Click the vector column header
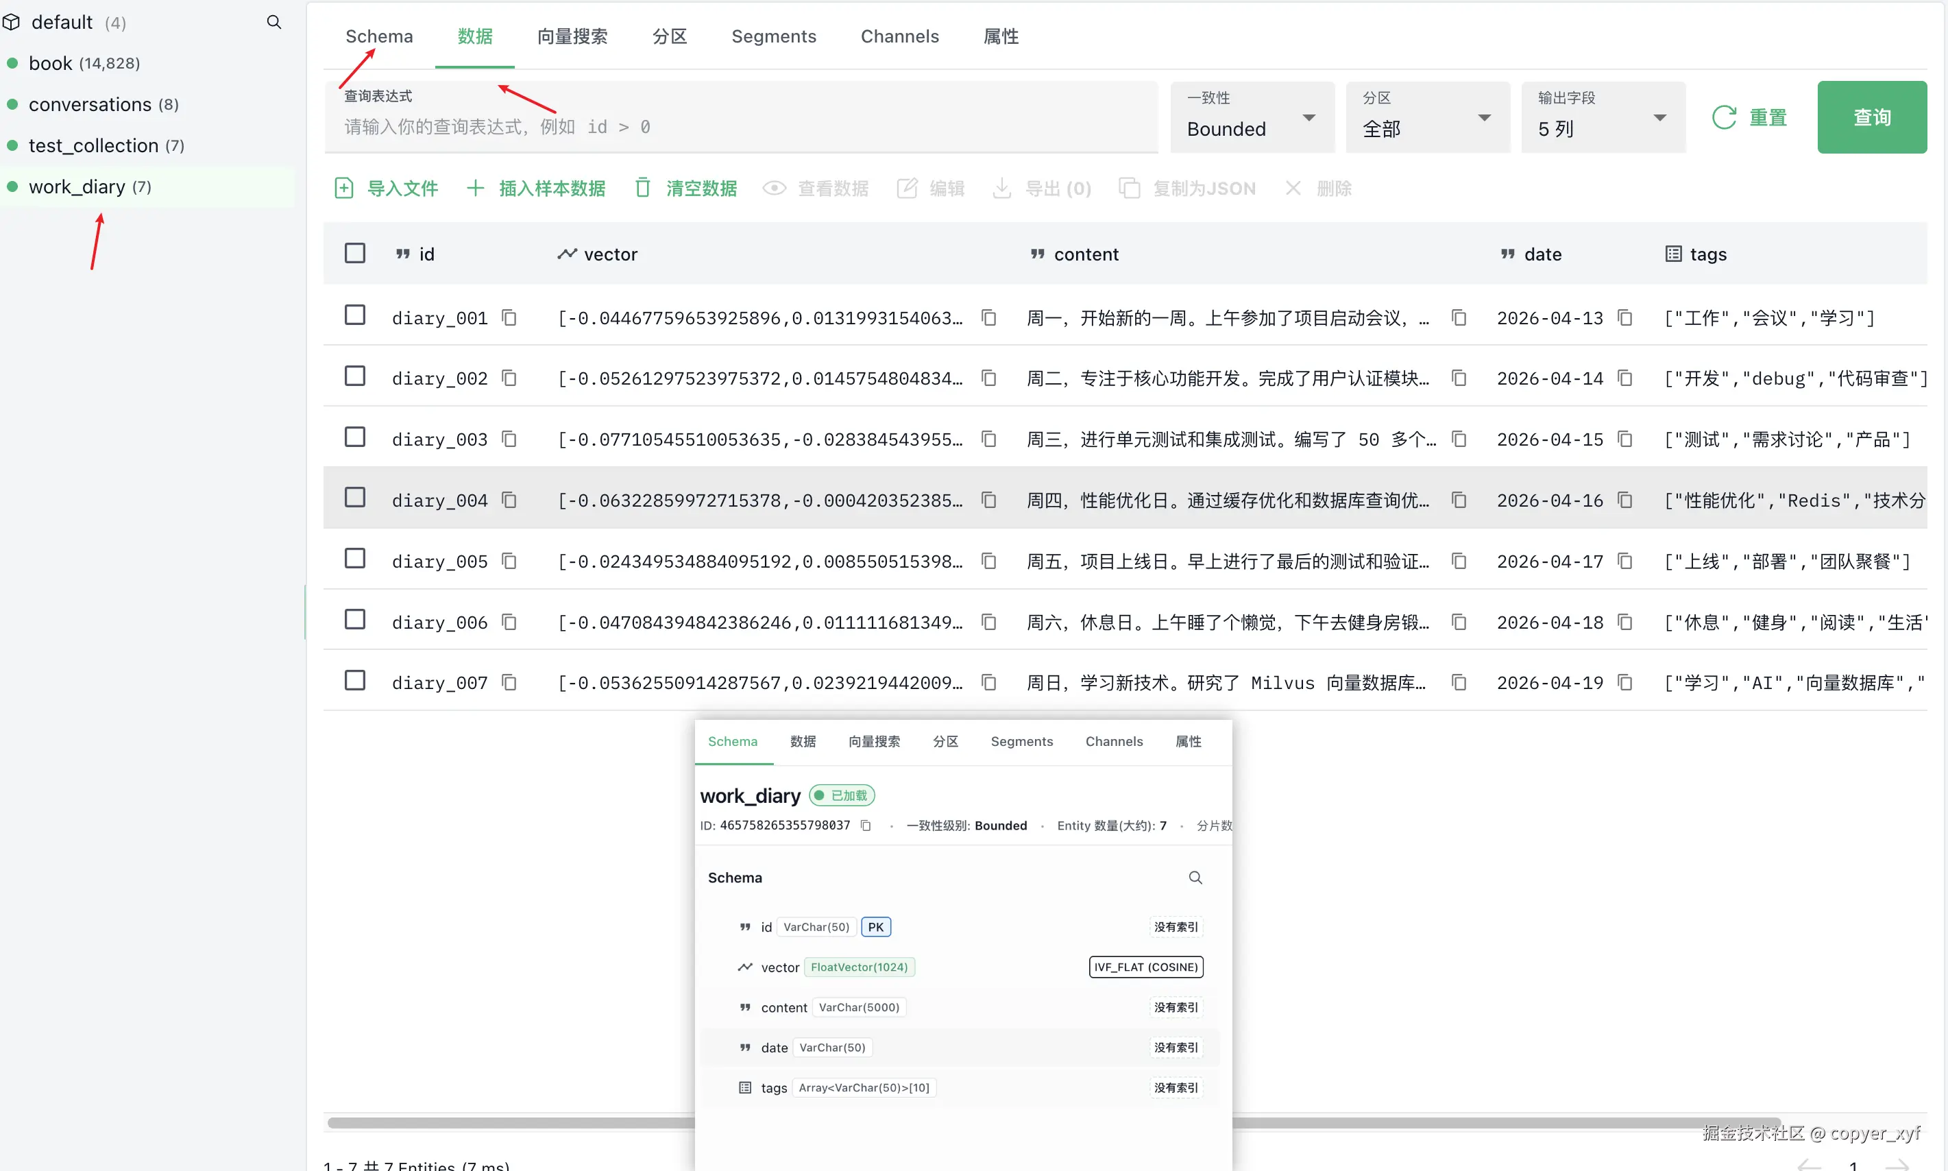 click(x=598, y=254)
